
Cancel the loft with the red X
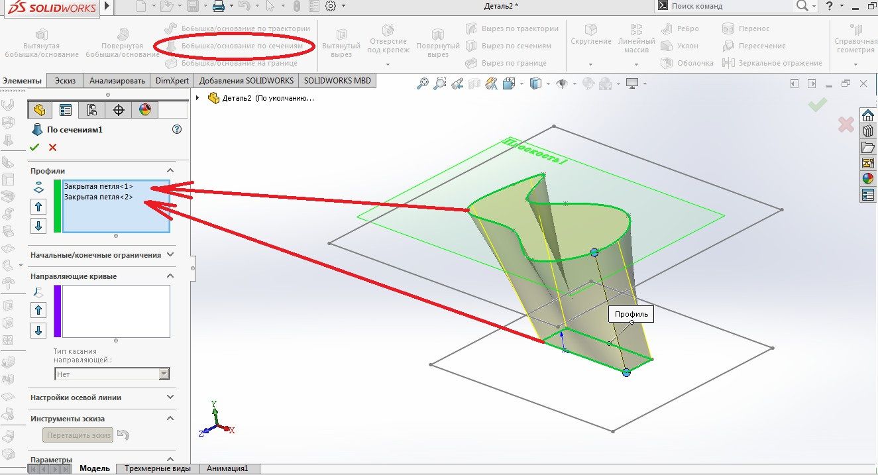click(x=53, y=147)
